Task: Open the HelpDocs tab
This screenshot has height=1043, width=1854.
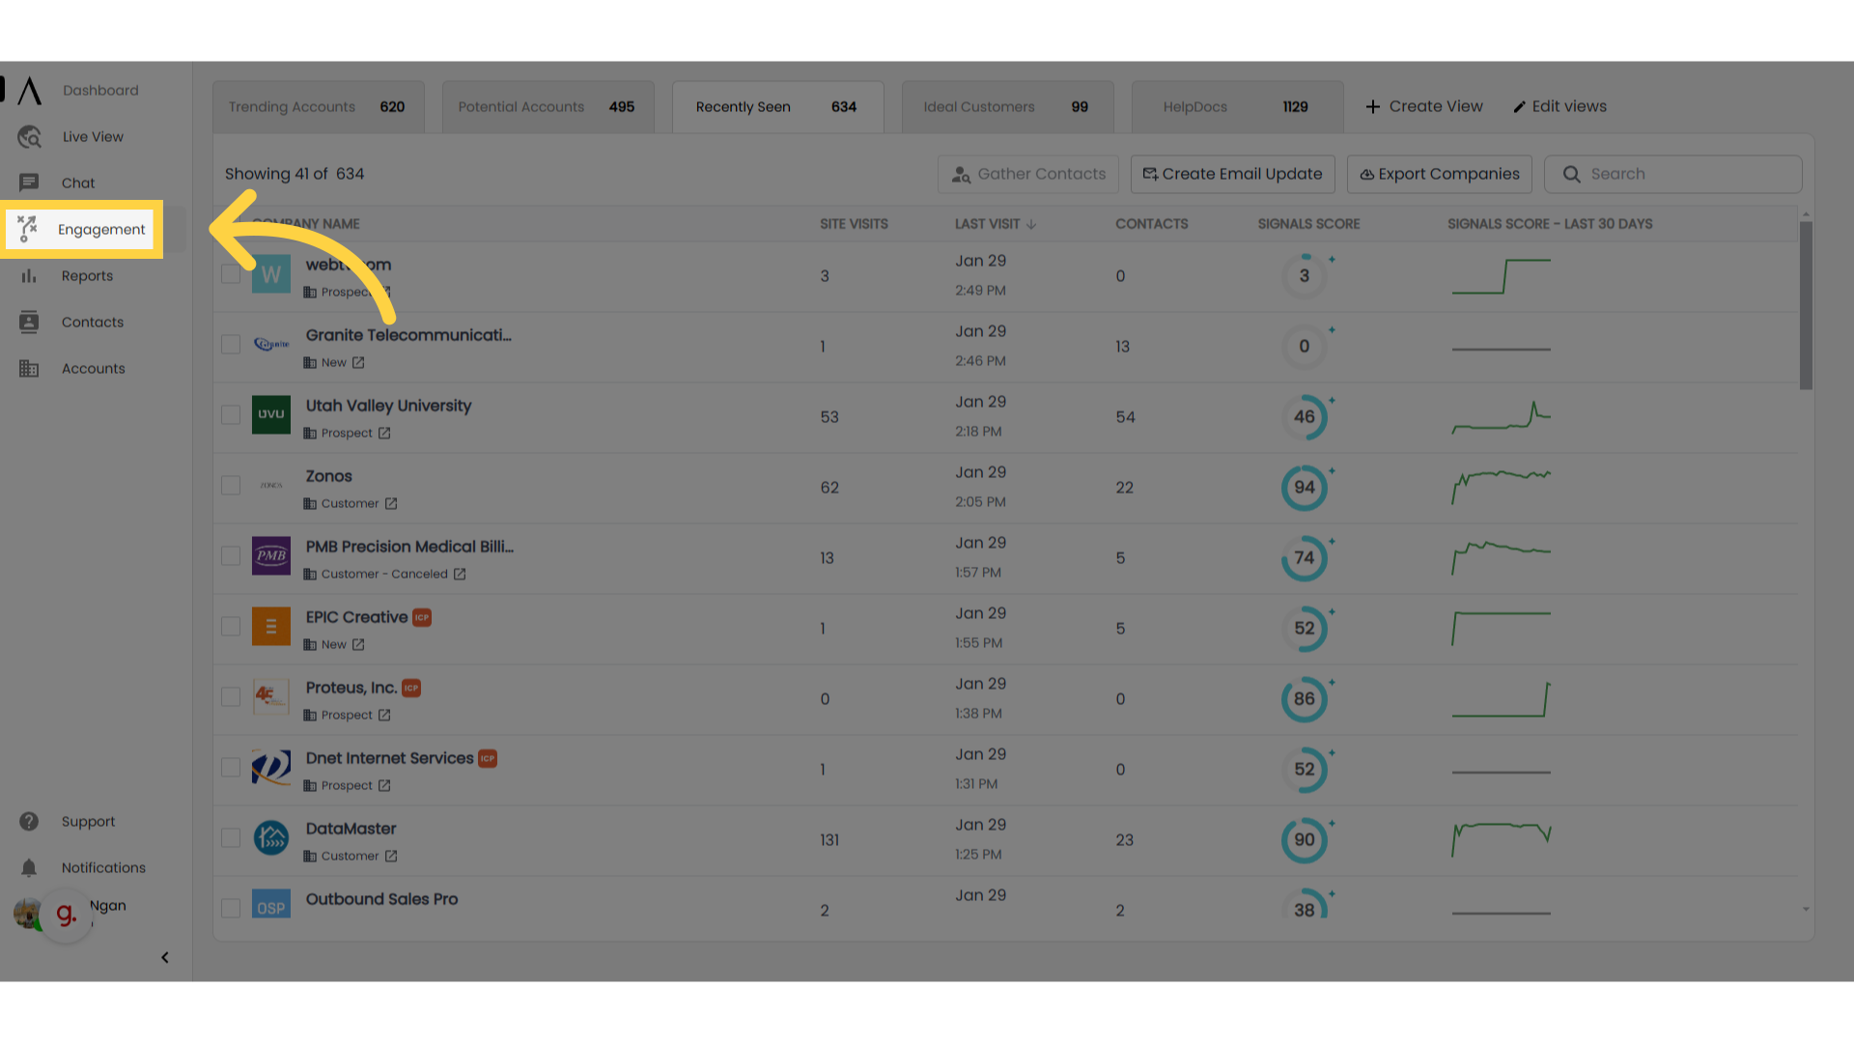Action: click(x=1237, y=107)
